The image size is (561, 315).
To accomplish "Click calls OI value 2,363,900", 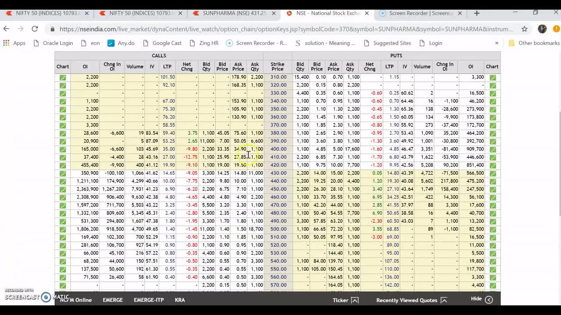I will 87,189.
